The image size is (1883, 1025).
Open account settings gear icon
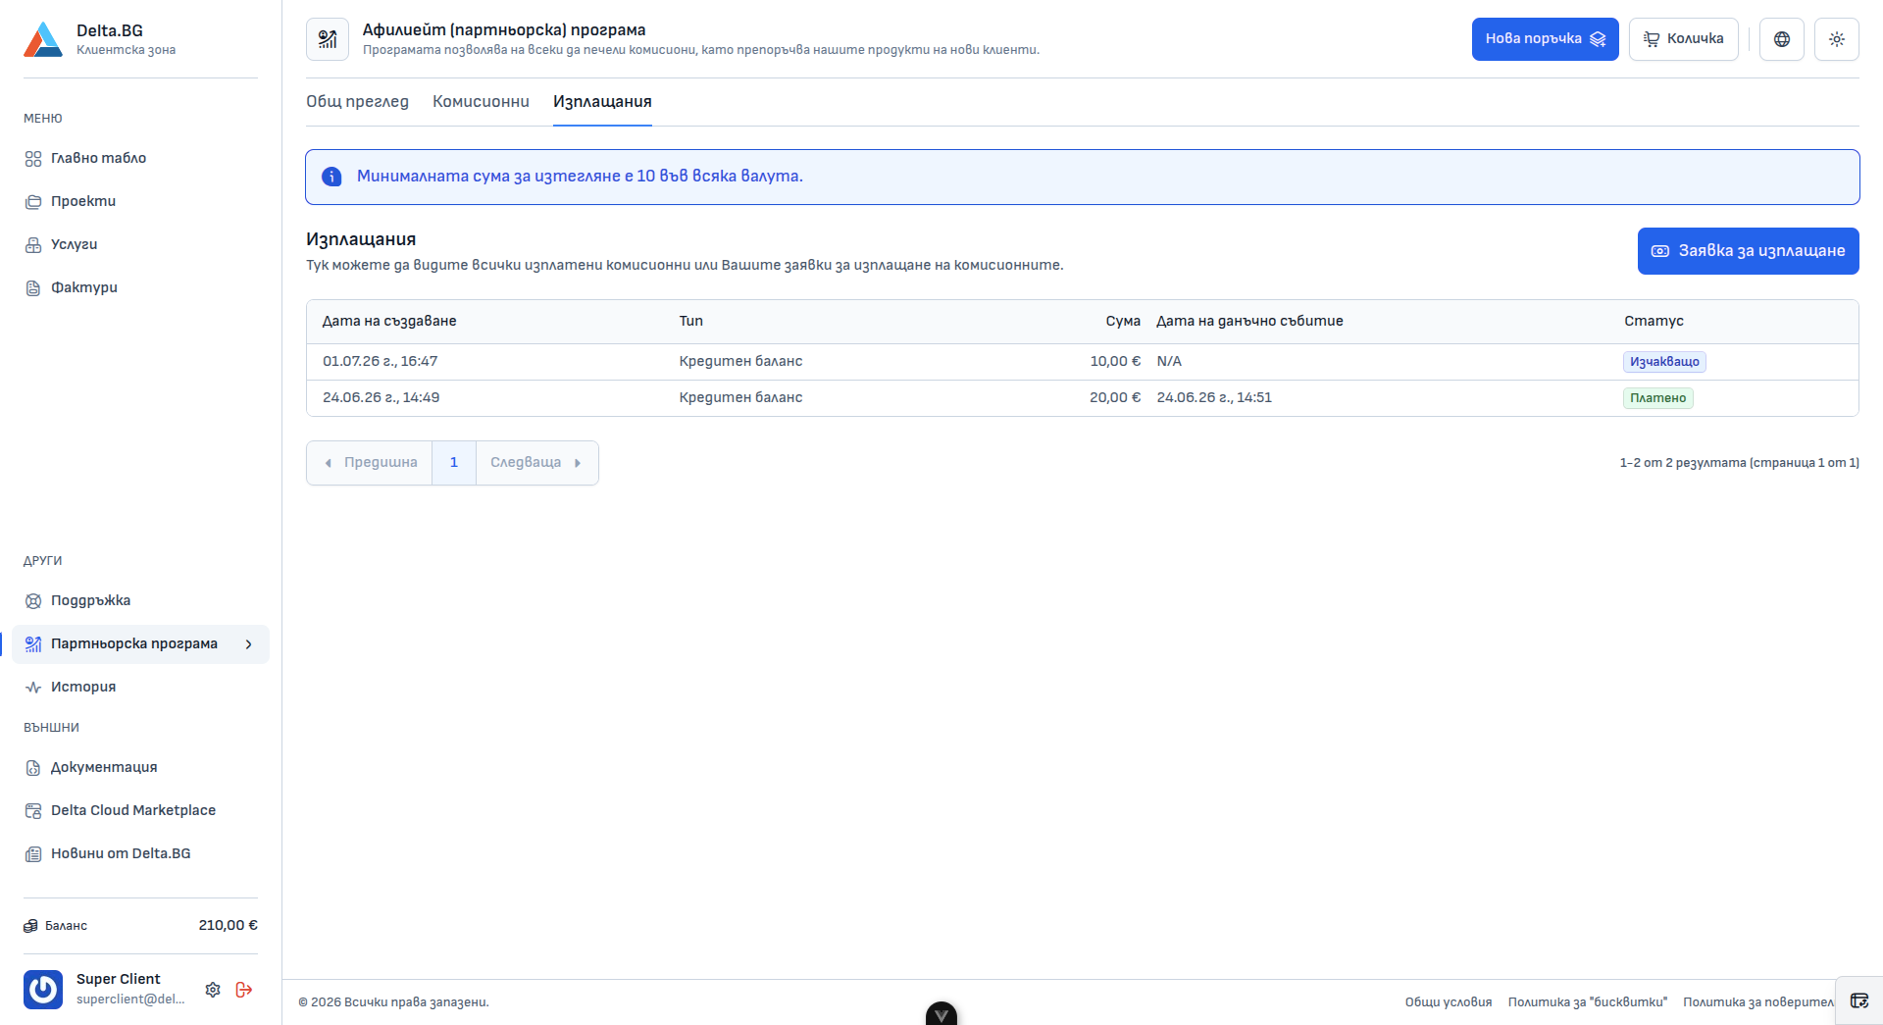click(x=213, y=990)
